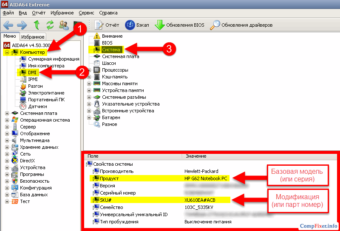340x231 pixels.
Task: Expand Массивы памяти in DMI list
Action: click(x=89, y=83)
